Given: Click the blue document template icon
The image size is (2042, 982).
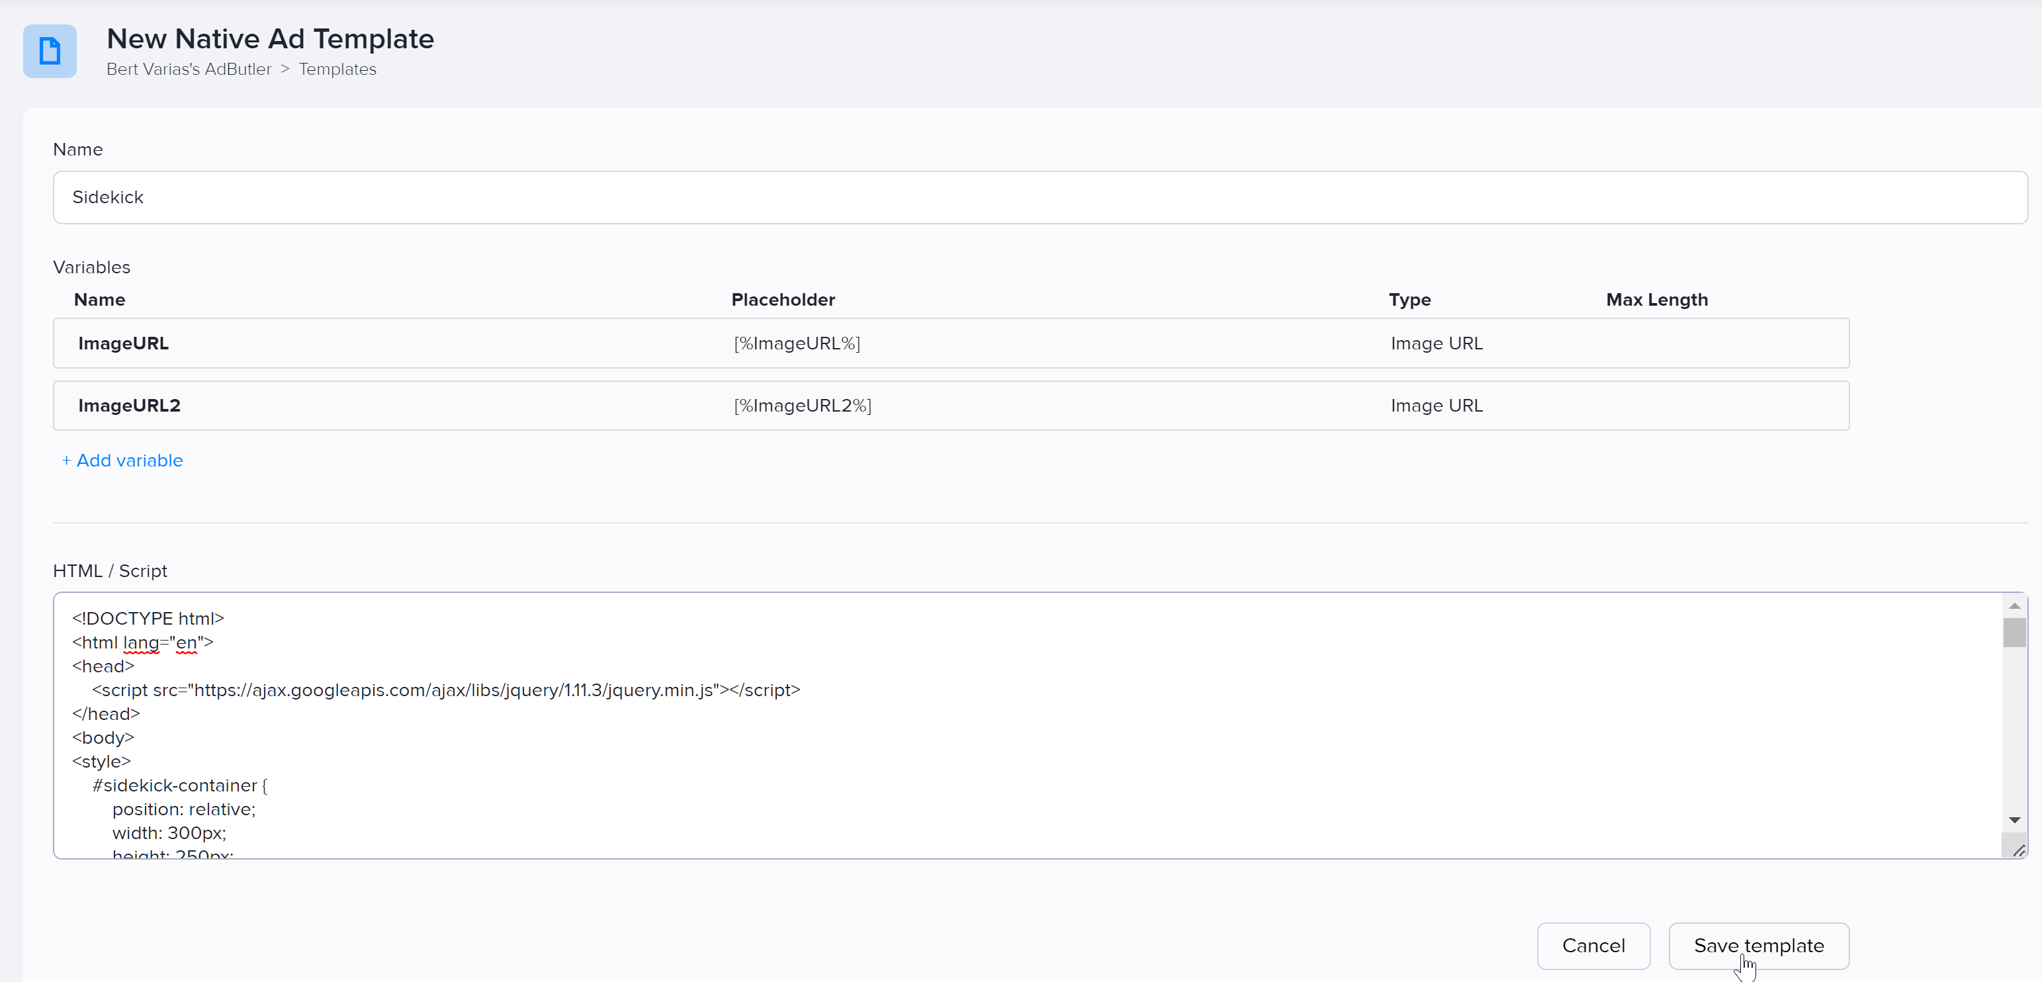Looking at the screenshot, I should 50,52.
